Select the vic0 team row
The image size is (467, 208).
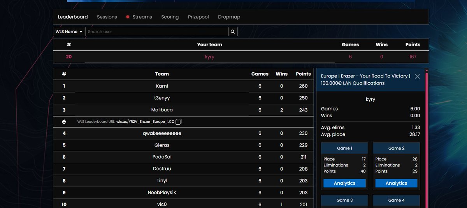(183, 204)
